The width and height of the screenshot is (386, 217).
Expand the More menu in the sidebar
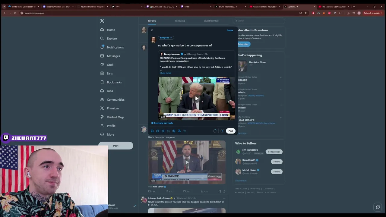click(107, 134)
